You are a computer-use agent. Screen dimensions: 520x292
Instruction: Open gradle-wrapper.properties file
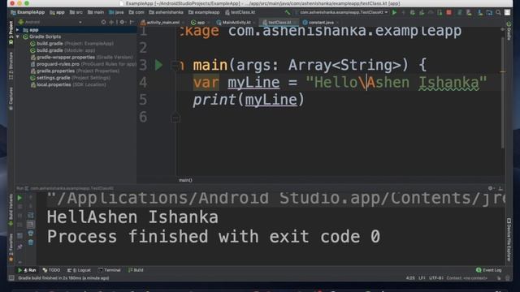click(x=81, y=58)
